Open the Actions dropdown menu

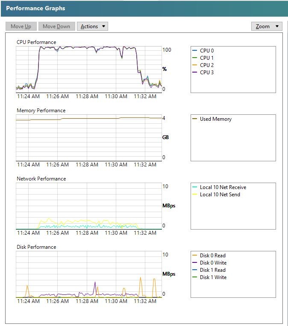(92, 26)
